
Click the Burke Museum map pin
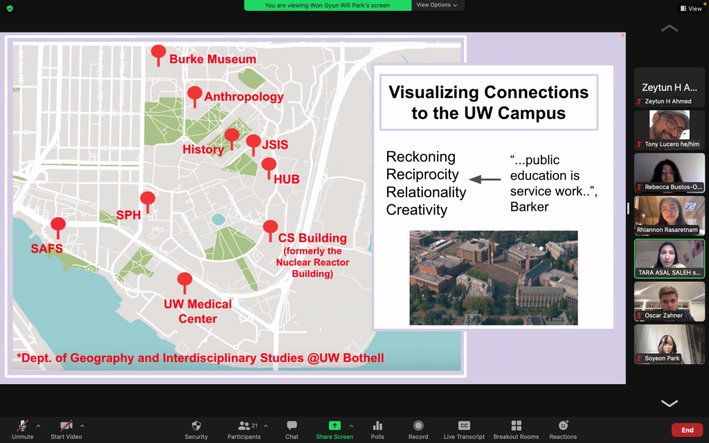(x=159, y=55)
